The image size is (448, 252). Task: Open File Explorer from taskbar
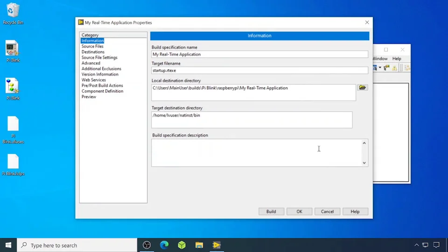199,245
